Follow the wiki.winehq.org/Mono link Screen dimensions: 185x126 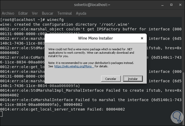pos(73,67)
